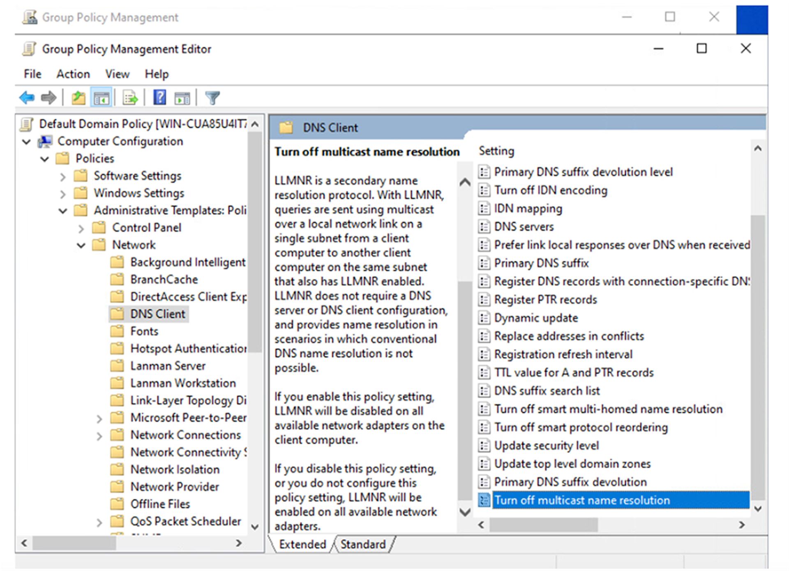
Task: Click the icon beside DNS servers setting
Action: click(484, 227)
